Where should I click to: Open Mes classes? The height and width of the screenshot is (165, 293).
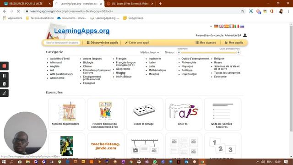[x=206, y=43]
